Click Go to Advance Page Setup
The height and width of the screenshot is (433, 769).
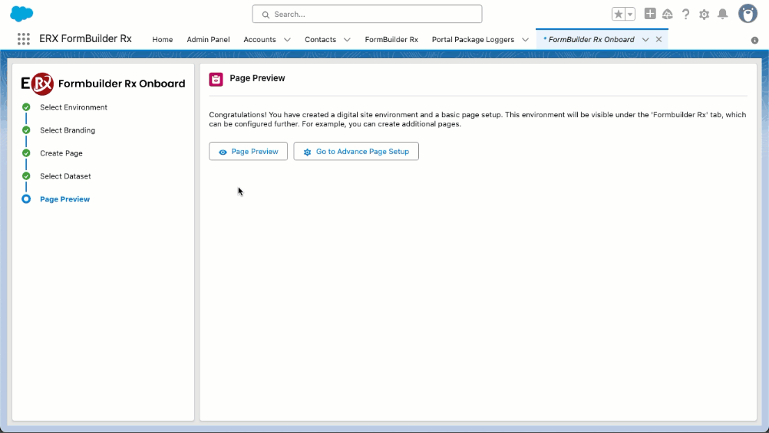coord(356,152)
